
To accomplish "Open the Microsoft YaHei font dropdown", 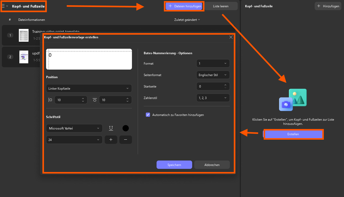I will 74,128.
